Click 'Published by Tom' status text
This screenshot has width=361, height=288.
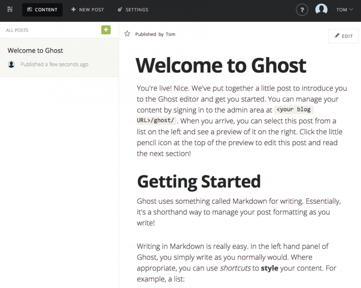[x=155, y=34]
